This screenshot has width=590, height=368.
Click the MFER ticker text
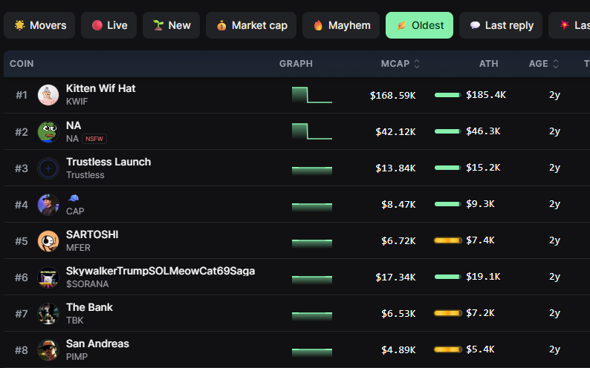78,248
